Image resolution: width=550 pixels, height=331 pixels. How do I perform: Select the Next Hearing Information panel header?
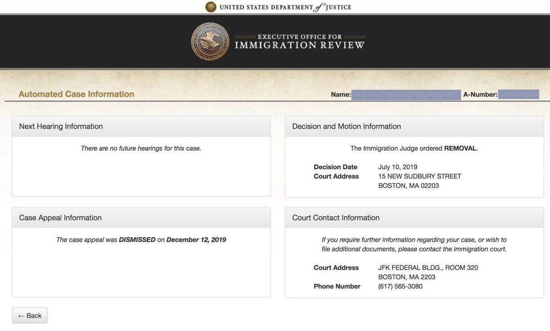coord(61,127)
